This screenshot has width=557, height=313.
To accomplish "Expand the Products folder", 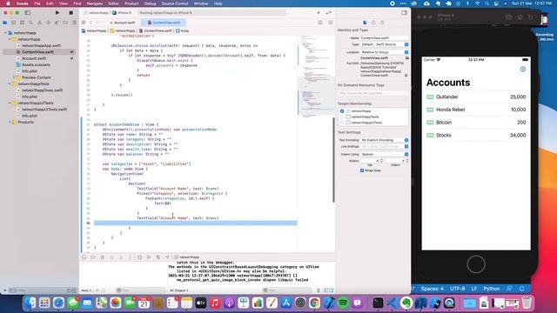I will (x=10, y=122).
